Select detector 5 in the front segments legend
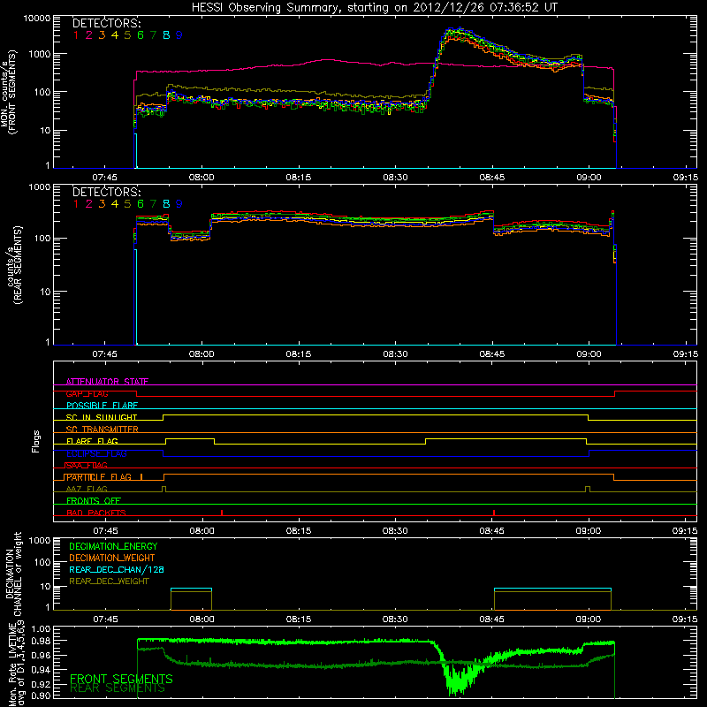Image resolution: width=707 pixels, height=707 pixels. [x=127, y=35]
